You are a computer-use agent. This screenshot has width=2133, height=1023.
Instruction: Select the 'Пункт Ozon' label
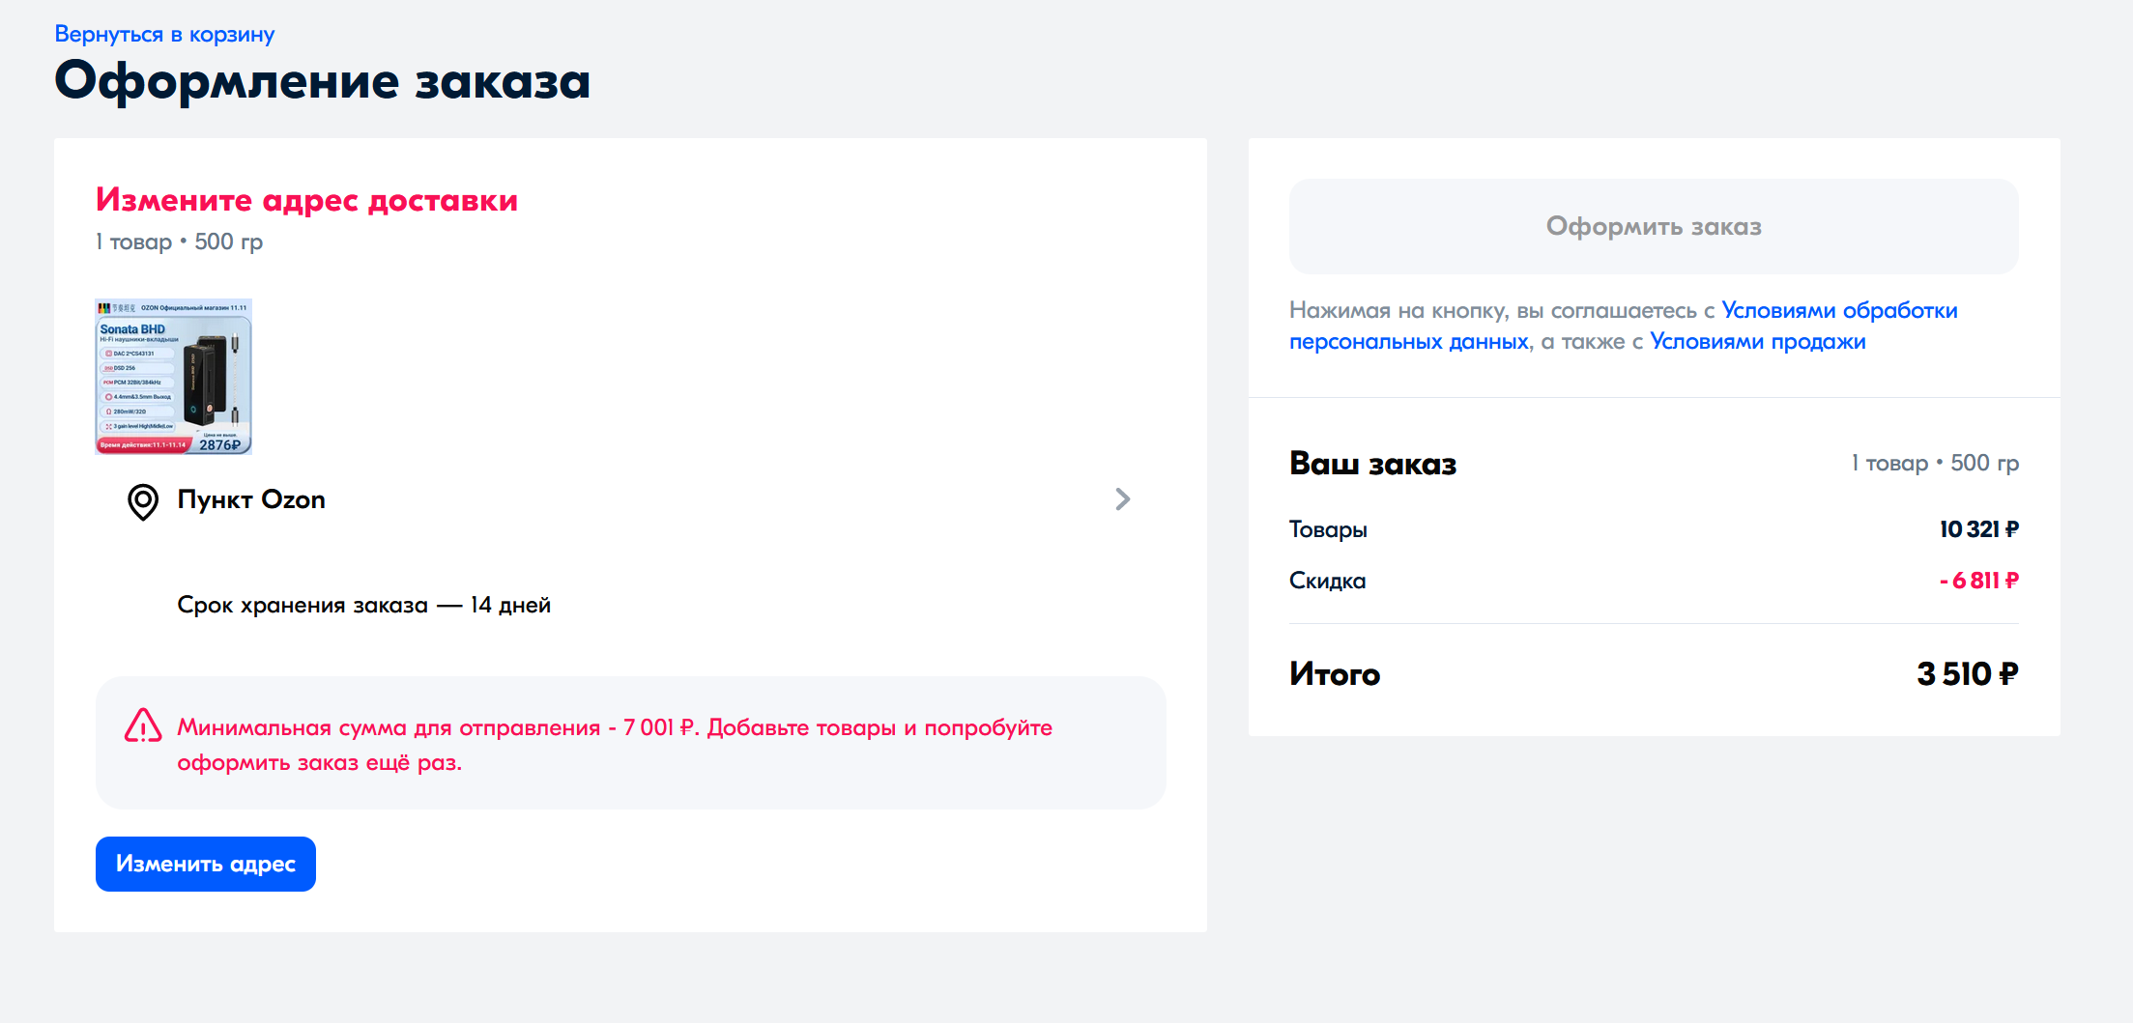(251, 499)
